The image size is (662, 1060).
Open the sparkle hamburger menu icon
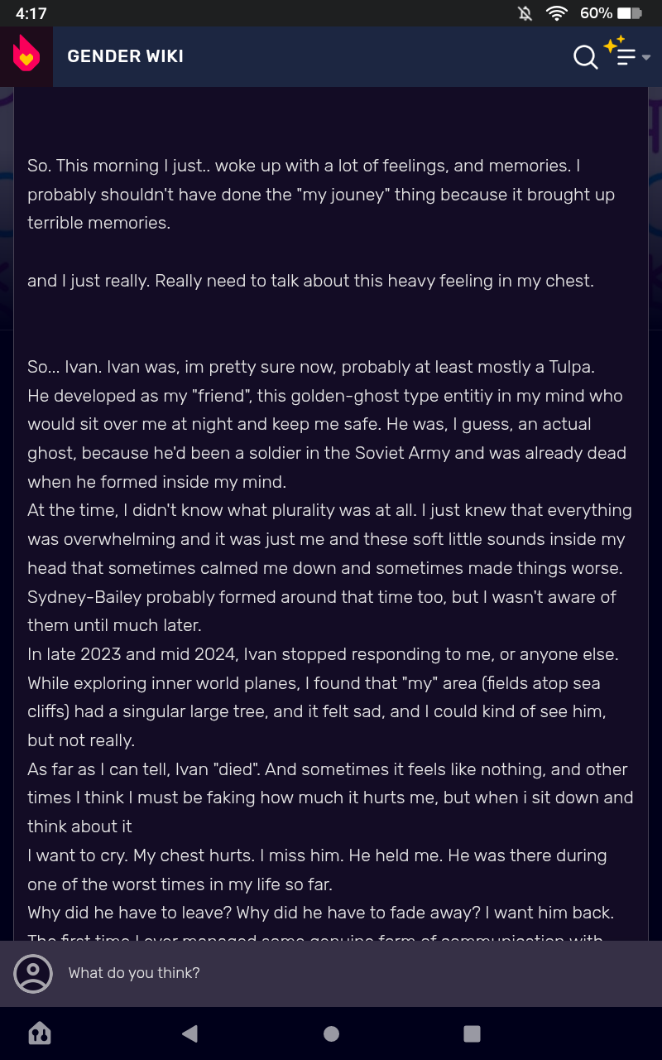(x=621, y=51)
